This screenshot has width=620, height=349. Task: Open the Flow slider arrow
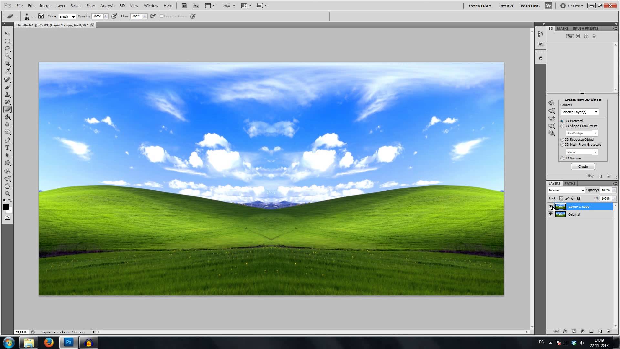(x=145, y=16)
